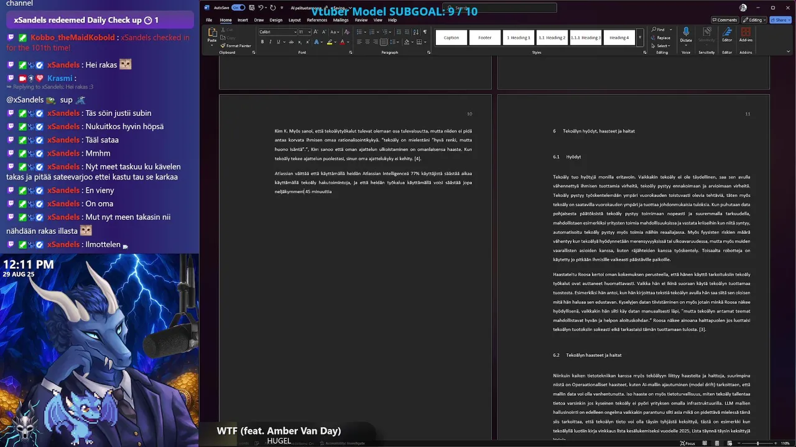Apply the Heading 4 style
This screenshot has height=447, width=796.
click(619, 37)
